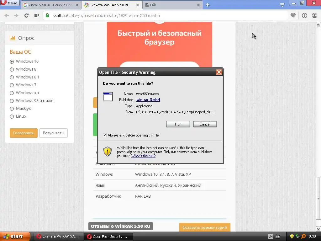
Task: Select Windows 7 radio option
Action: [12, 85]
